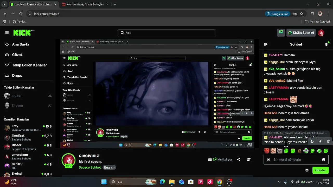Share the civciviniz stream
The image size is (333, 187).
(x=239, y=159)
